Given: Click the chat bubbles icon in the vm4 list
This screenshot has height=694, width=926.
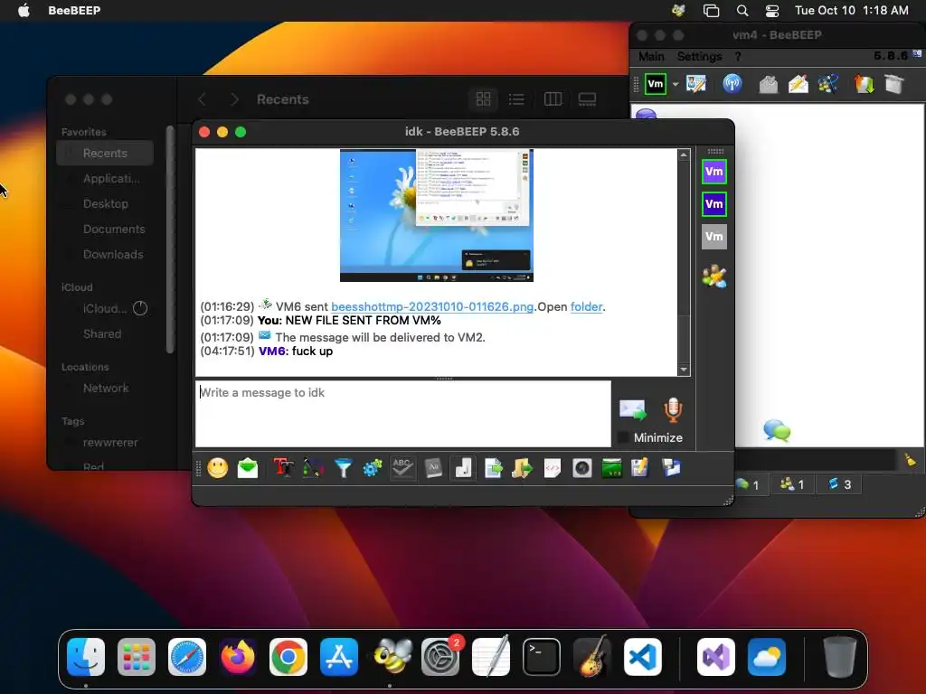Looking at the screenshot, I should tap(777, 430).
